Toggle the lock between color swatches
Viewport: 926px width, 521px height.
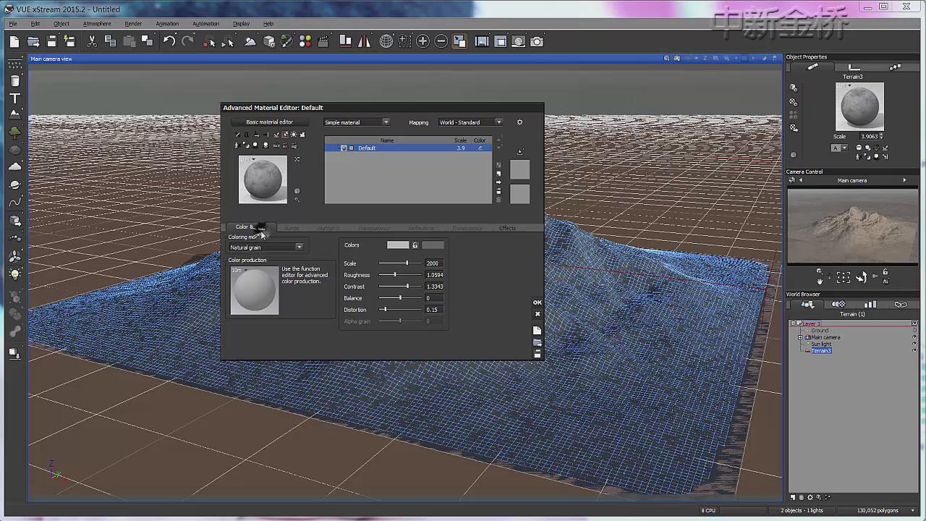(415, 245)
